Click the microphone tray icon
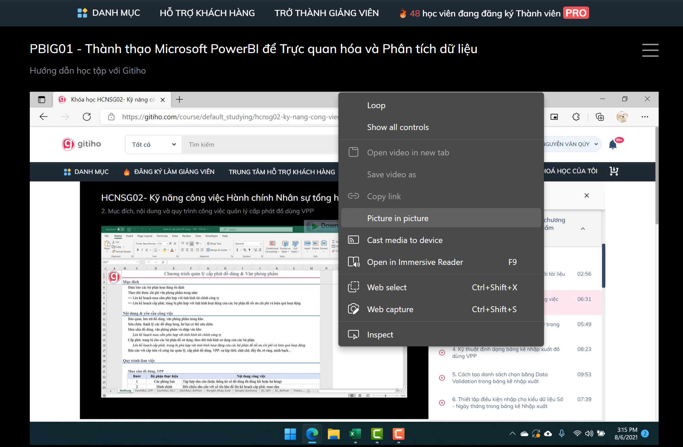 (x=562, y=434)
